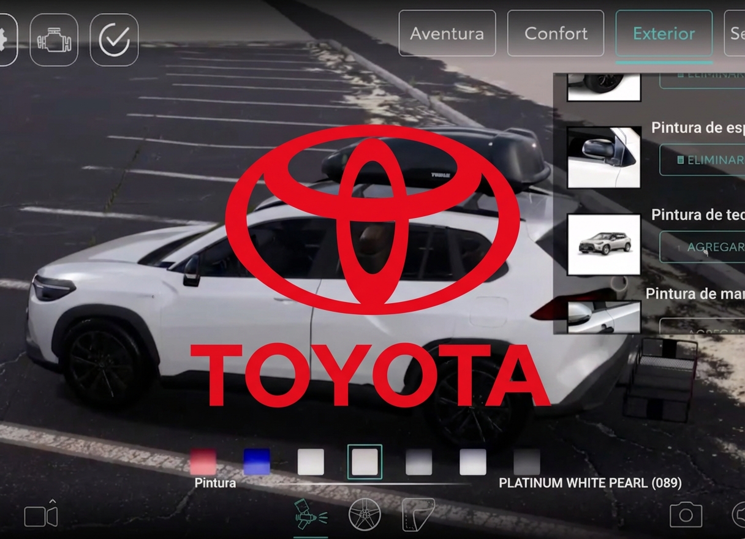The image size is (745, 539).
Task: Switch to the Confort tab
Action: coord(556,34)
